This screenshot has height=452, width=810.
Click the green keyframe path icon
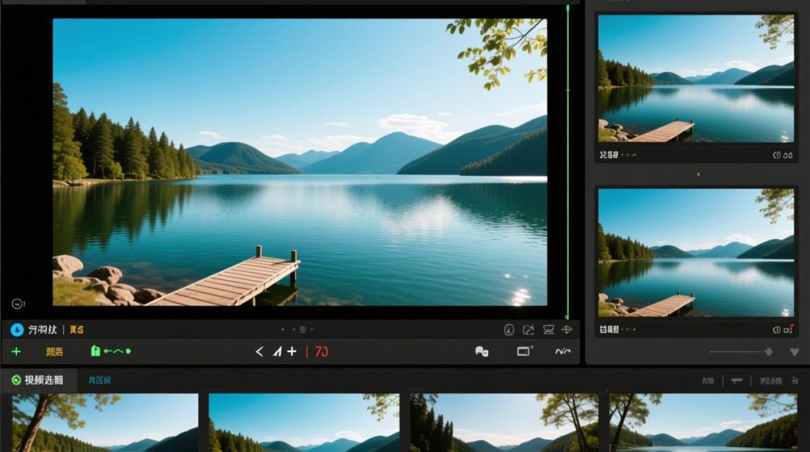pyautogui.click(x=111, y=351)
